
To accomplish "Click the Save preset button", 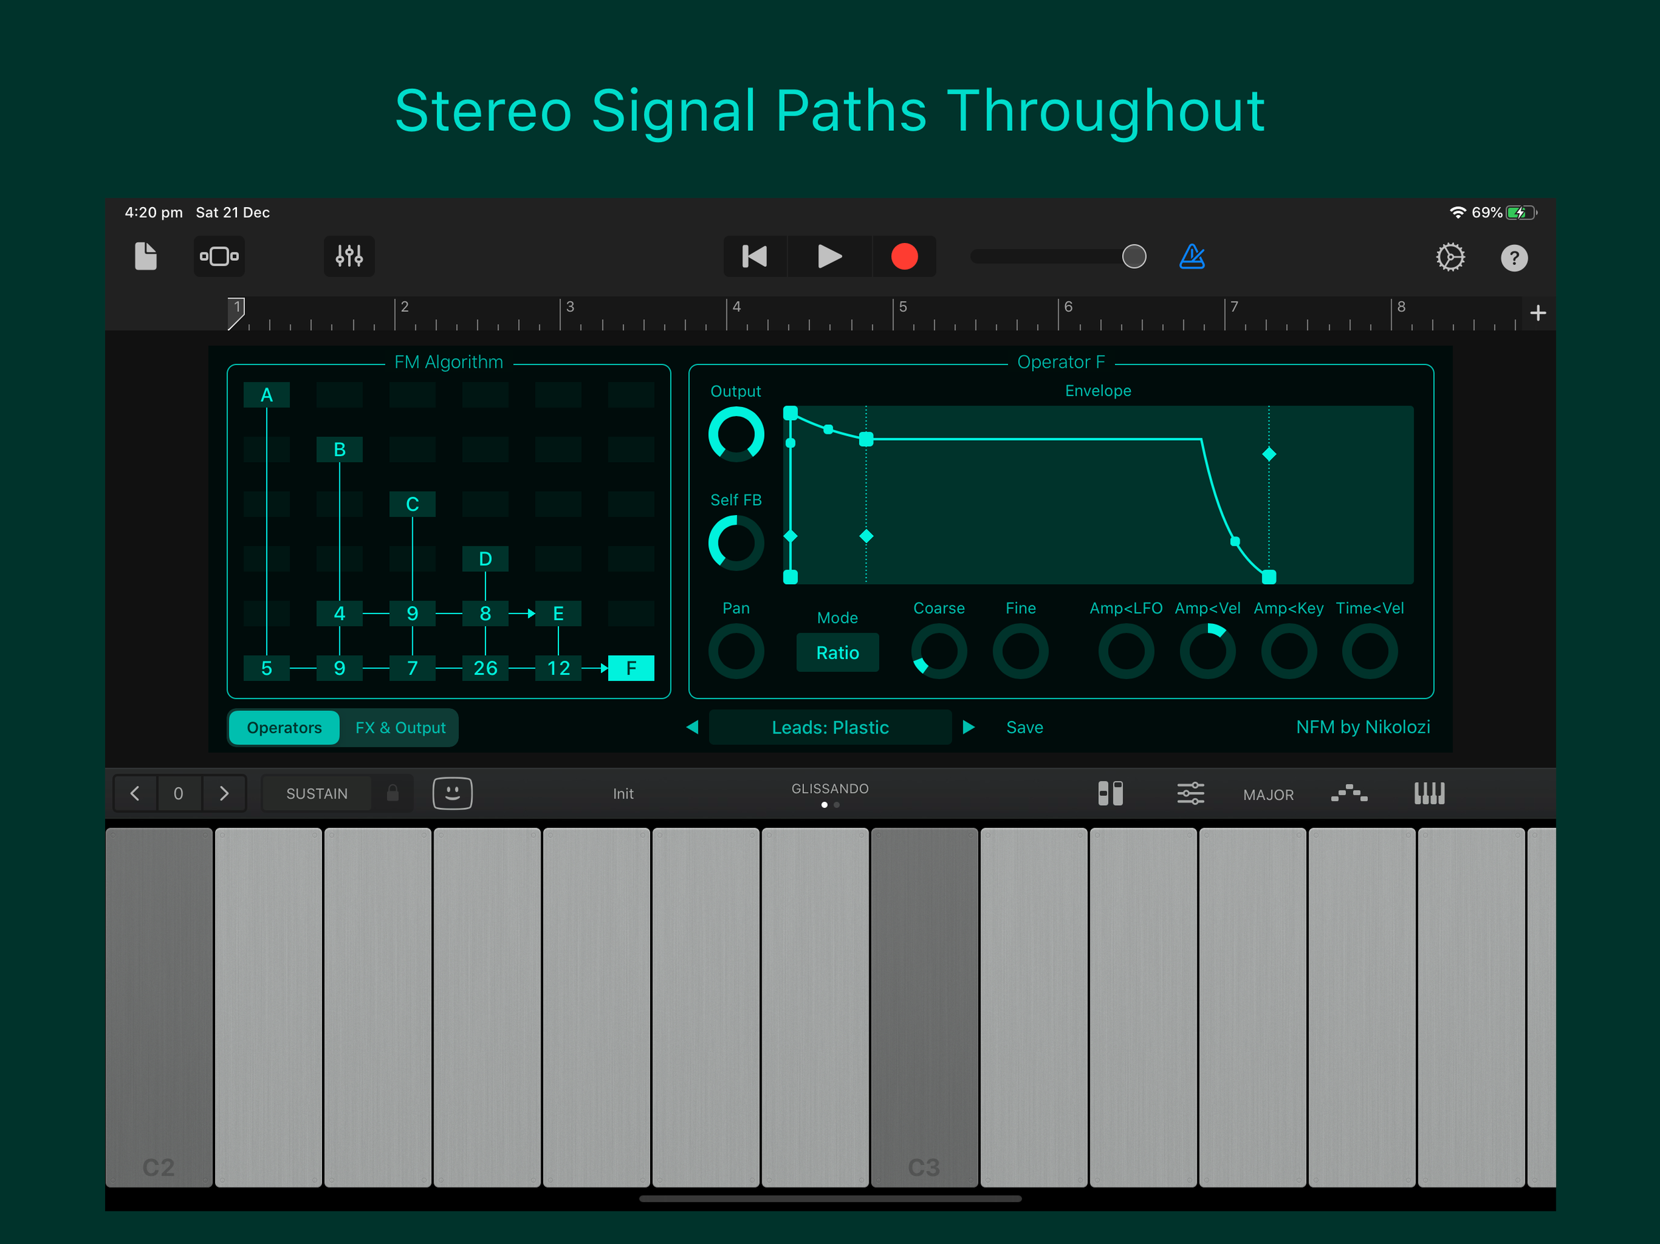I will [1025, 727].
